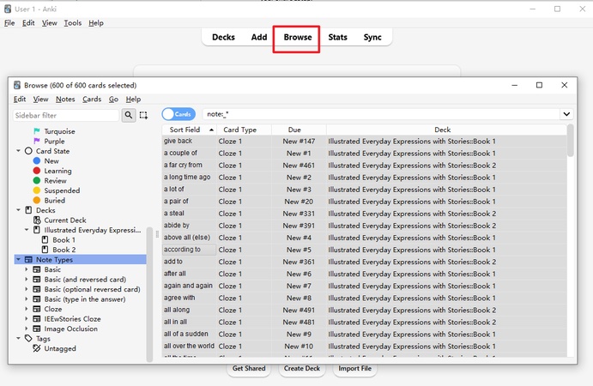Click the Basic (and reversed card) icon
This screenshot has width=593, height=386.
37,279
